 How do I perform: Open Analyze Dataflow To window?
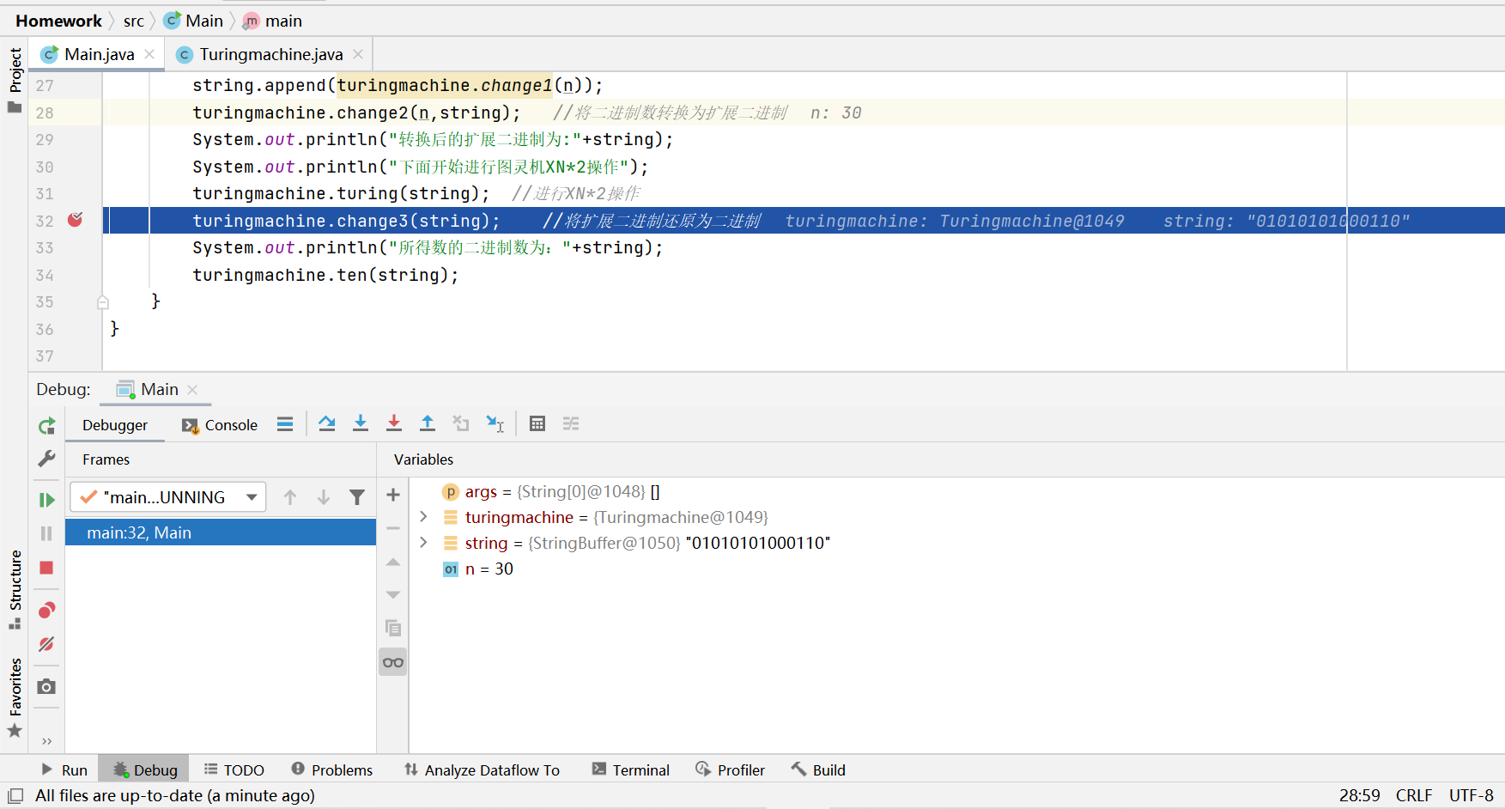pyautogui.click(x=482, y=769)
